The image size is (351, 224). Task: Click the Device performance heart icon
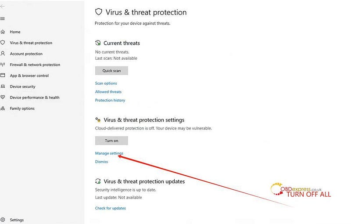coord(3,97)
